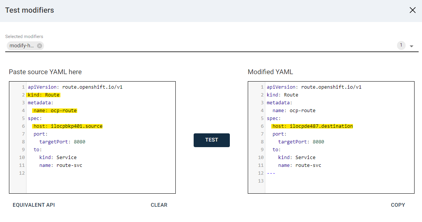Image resolution: width=422 pixels, height=222 pixels.
Task: Run the TEST action
Action: [212, 140]
